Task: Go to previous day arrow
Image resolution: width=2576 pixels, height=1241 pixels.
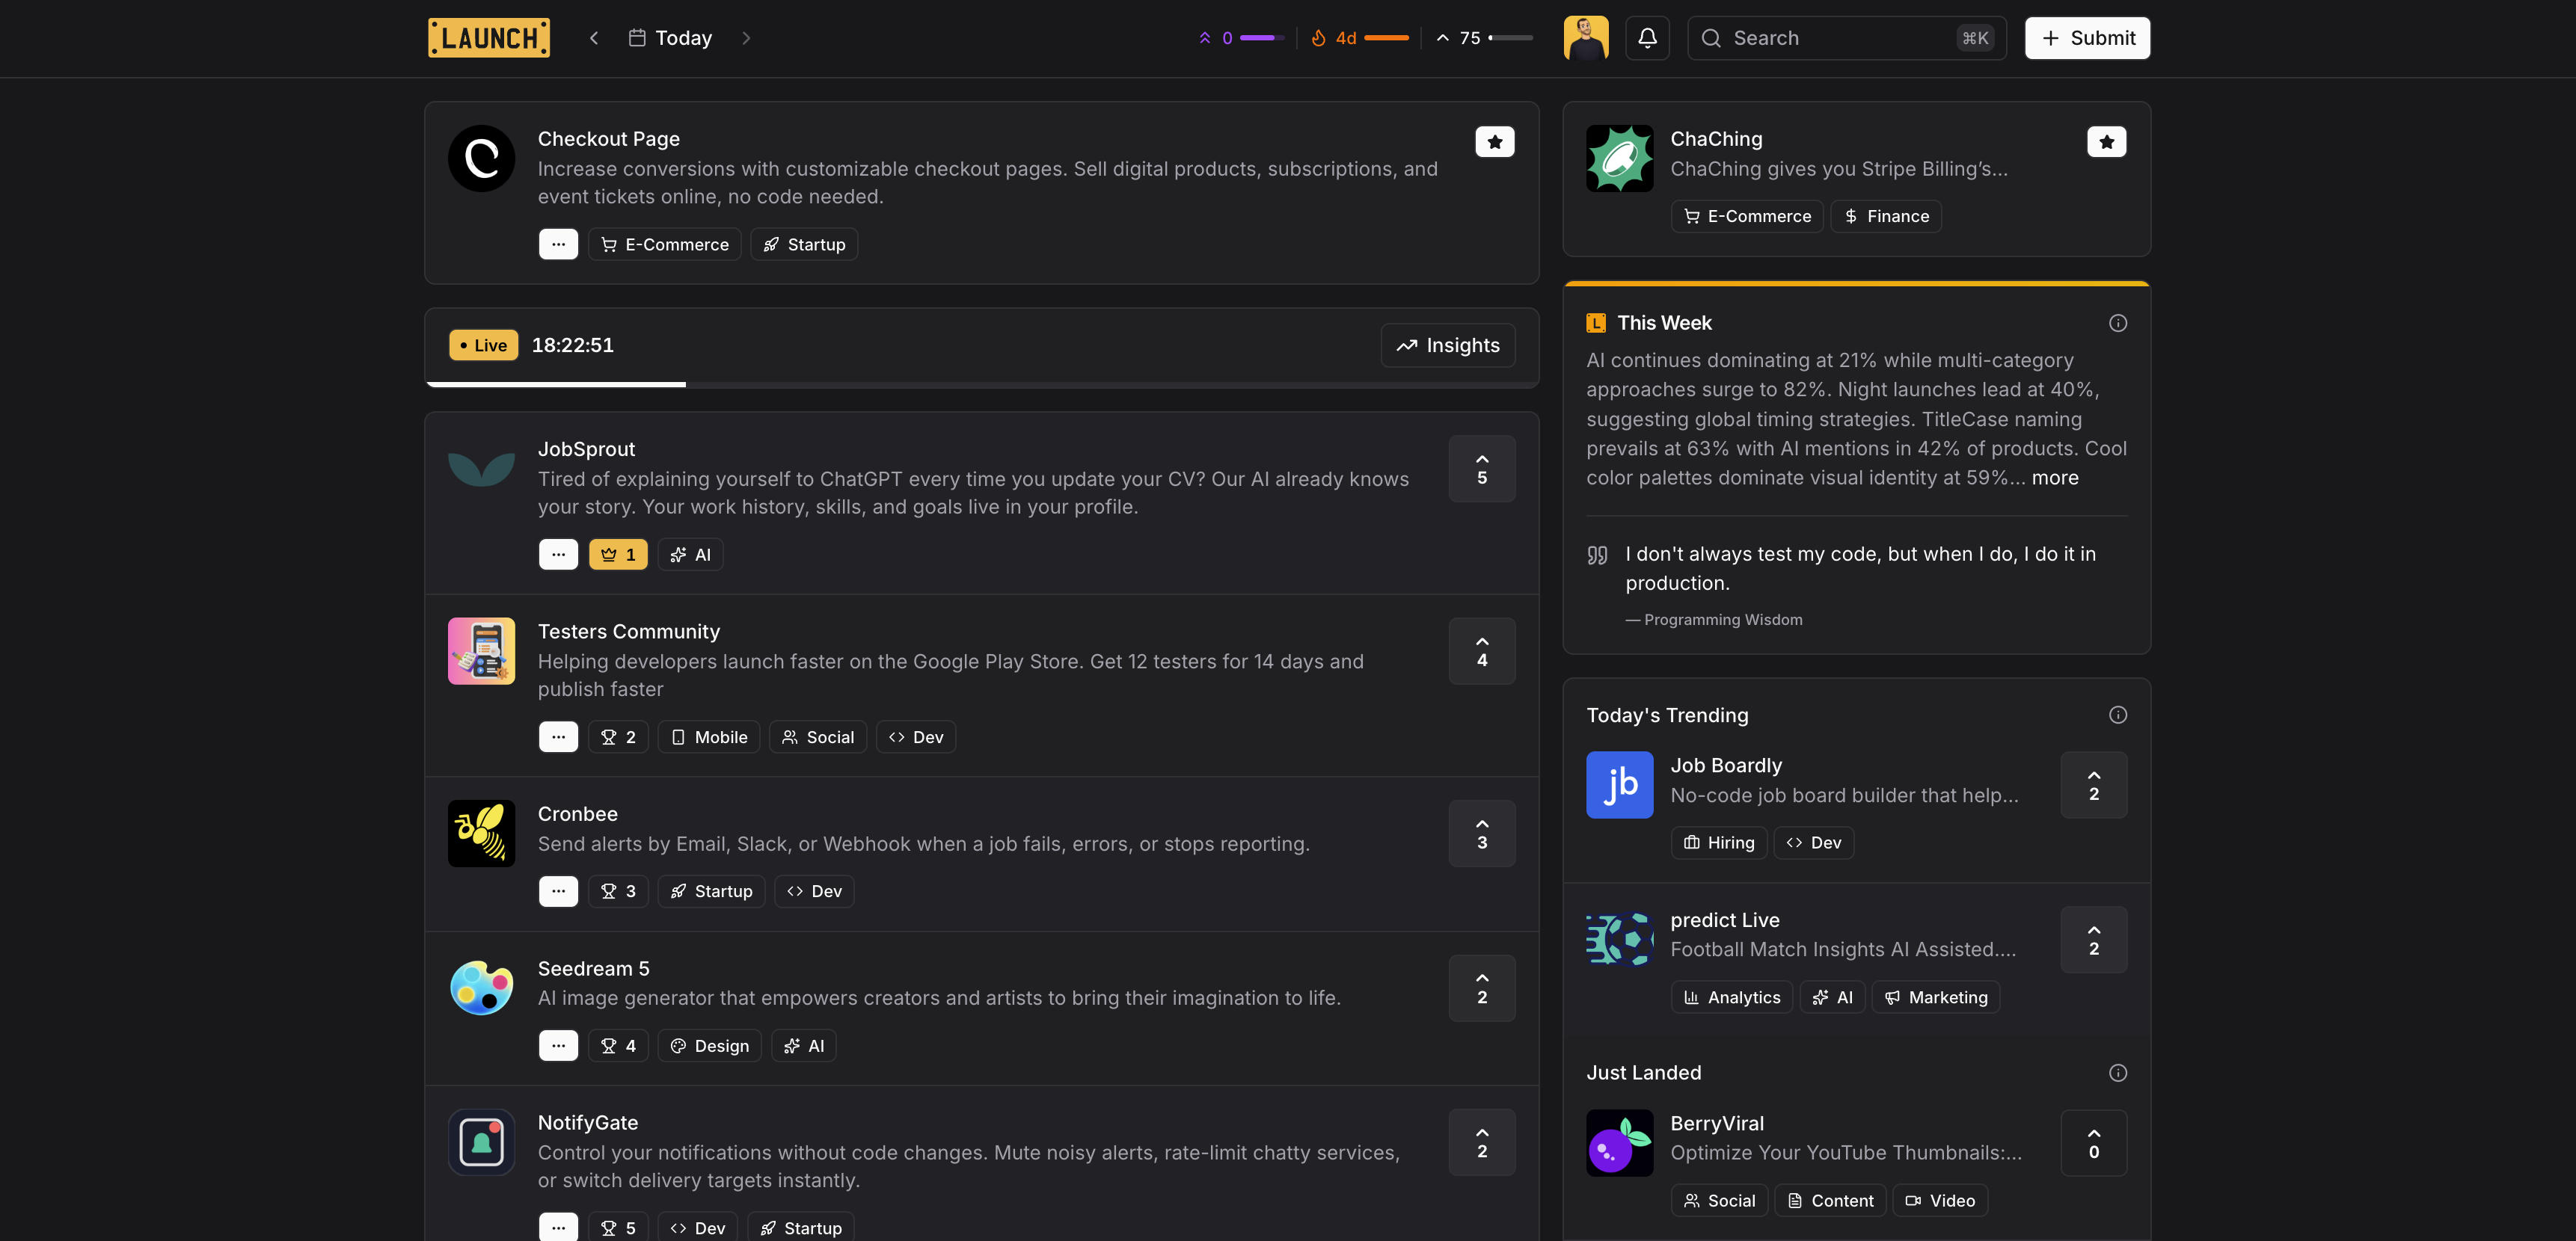Action: tap(594, 38)
